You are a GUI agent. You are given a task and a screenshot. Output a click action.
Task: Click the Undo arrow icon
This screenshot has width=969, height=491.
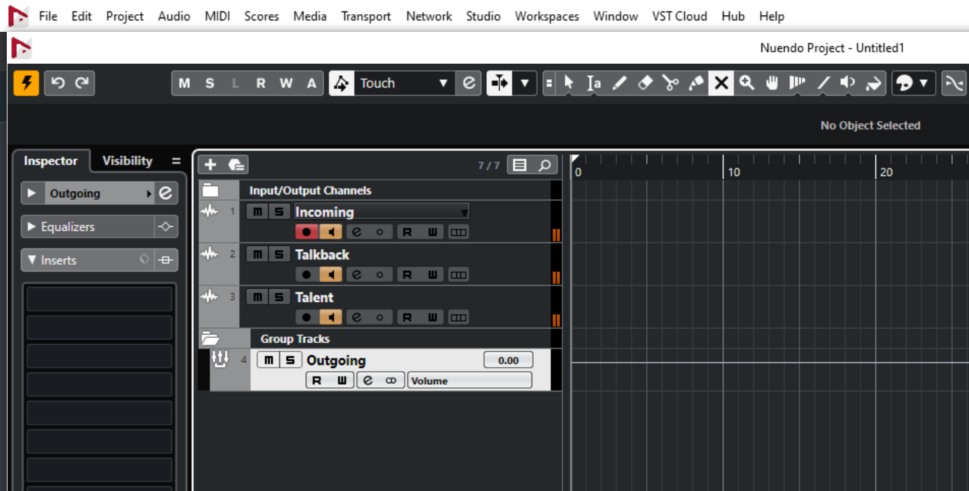58,83
